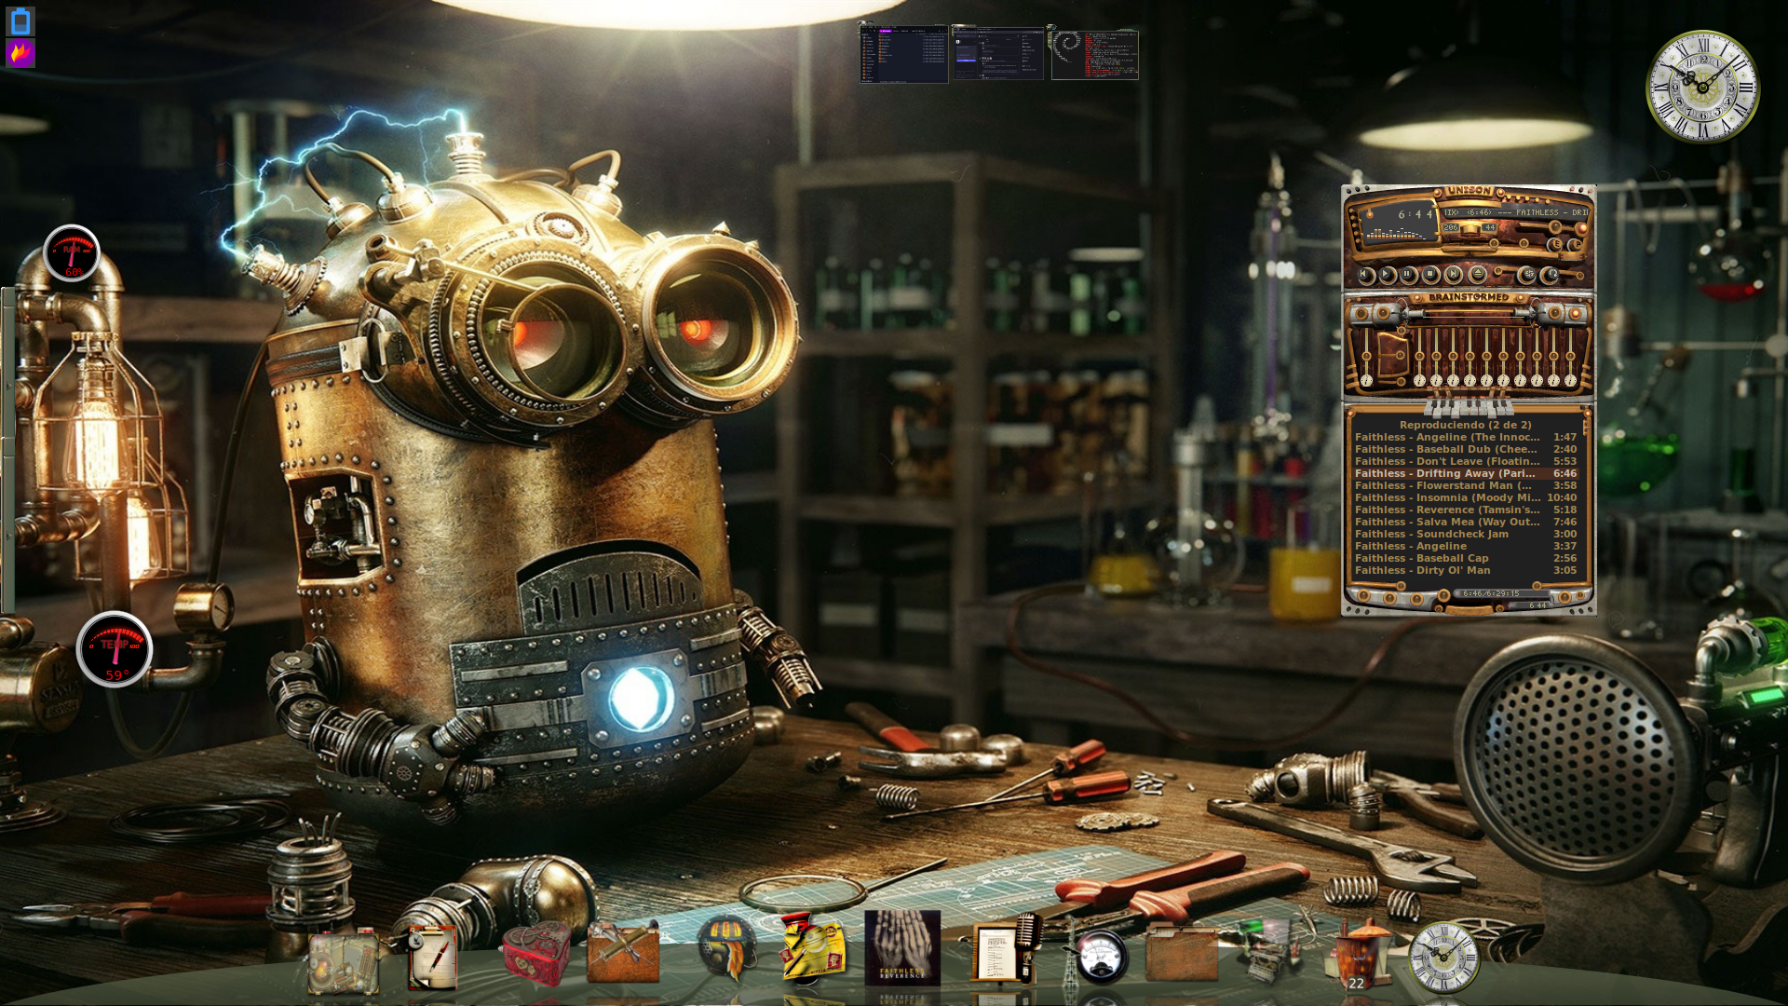Select the 3:37 Faithless - Angeline track
The height and width of the screenshot is (1006, 1788).
[x=1465, y=546]
